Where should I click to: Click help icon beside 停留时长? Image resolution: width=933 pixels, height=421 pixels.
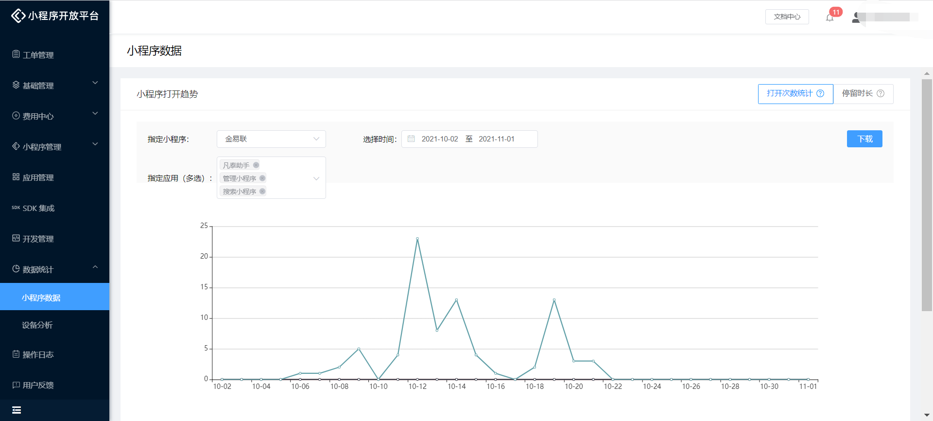[881, 93]
